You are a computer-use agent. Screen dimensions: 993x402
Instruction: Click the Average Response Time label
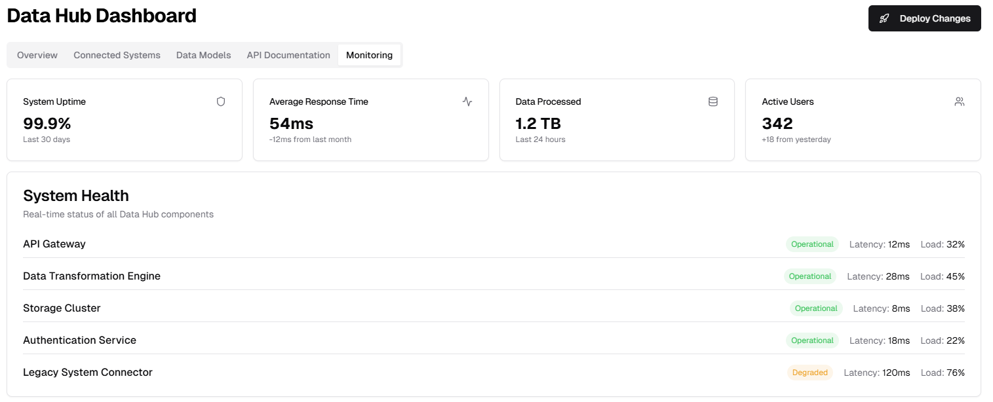[319, 101]
